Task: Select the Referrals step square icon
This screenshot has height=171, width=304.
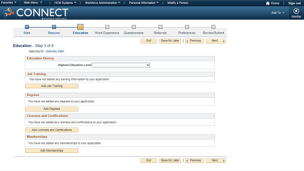Action: [160, 27]
